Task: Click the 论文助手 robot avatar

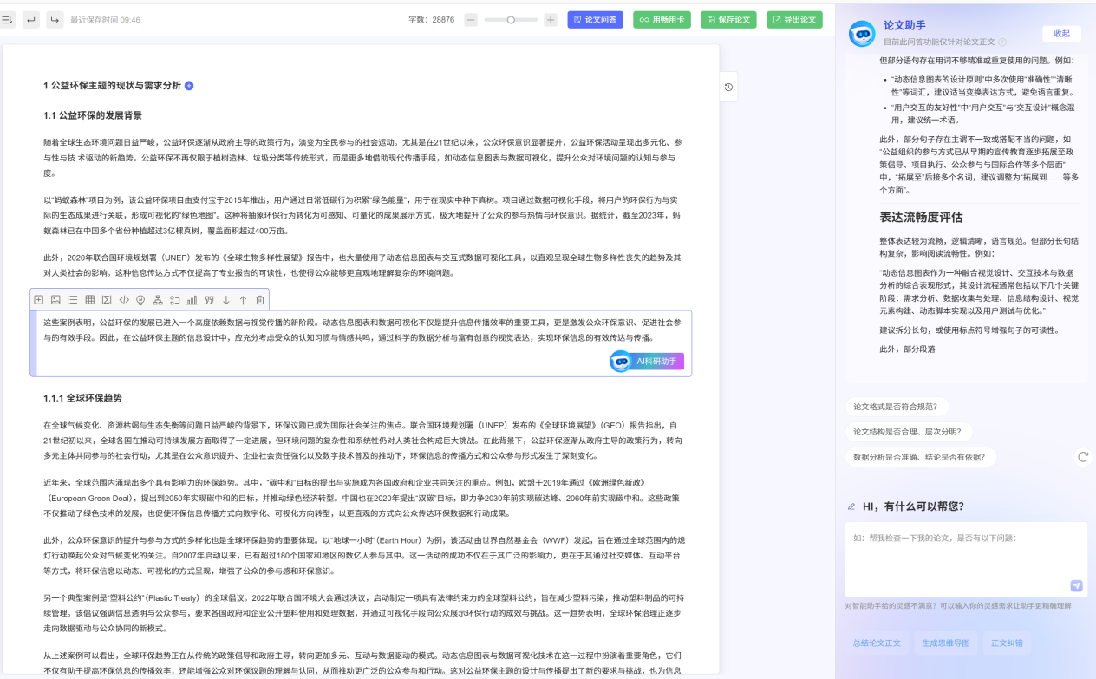Action: tap(862, 33)
